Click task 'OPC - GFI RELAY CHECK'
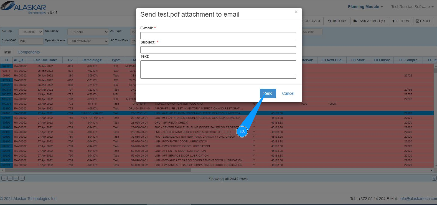The image size is (437, 205). pos(171,123)
